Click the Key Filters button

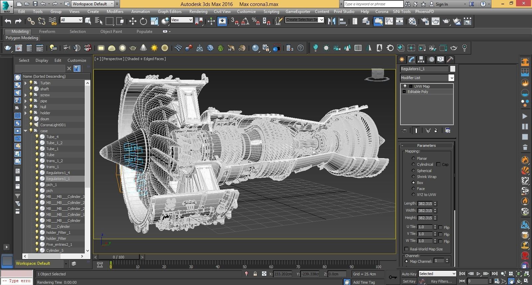coord(441,281)
